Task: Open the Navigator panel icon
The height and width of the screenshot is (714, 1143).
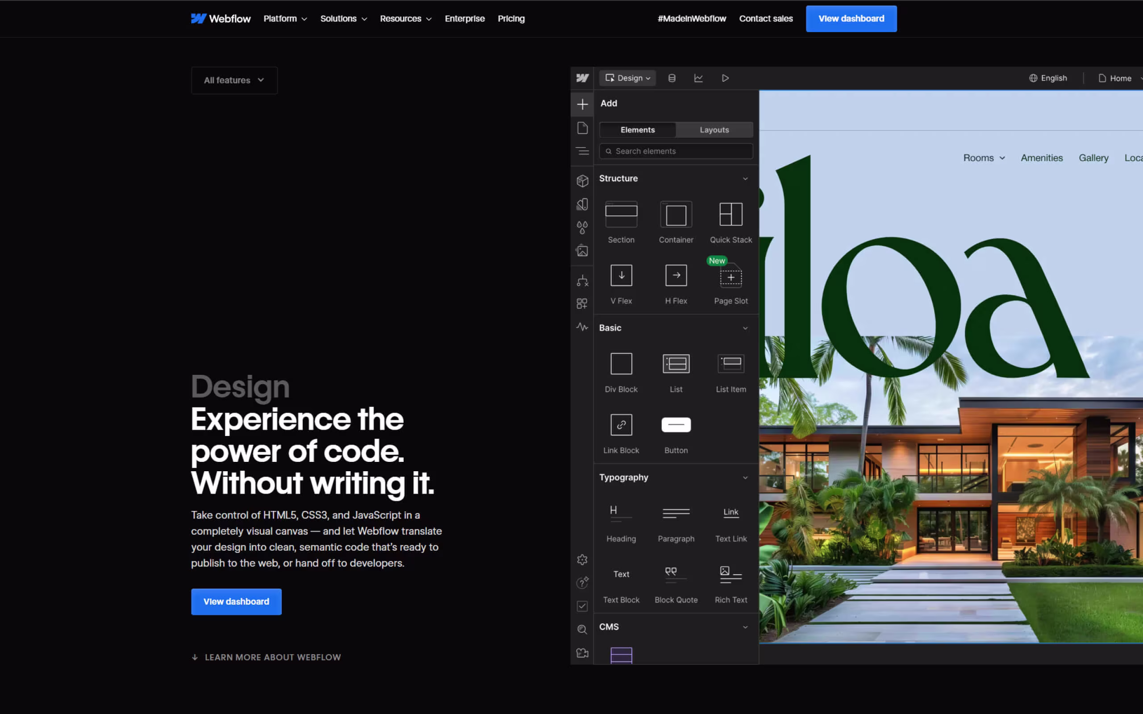Action: [582, 151]
